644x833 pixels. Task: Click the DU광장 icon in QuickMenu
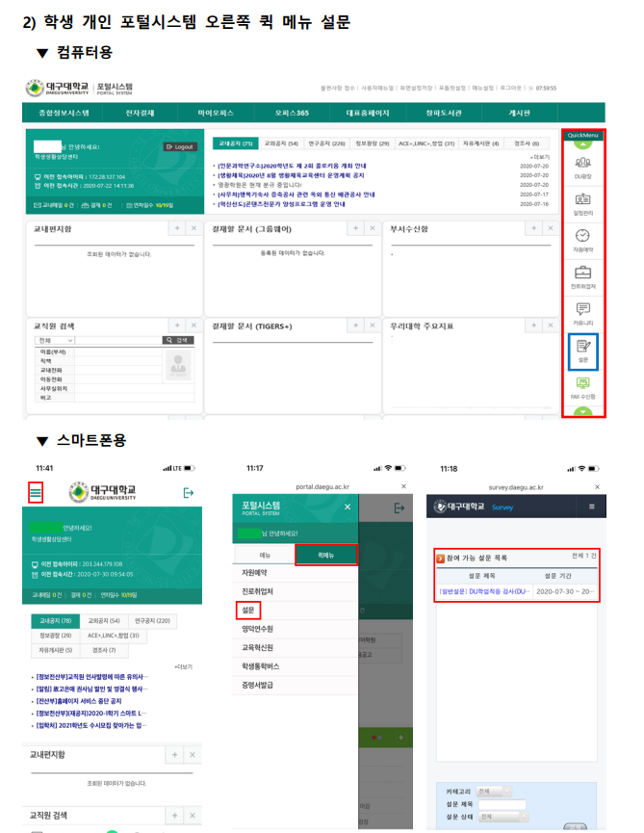pos(583,165)
